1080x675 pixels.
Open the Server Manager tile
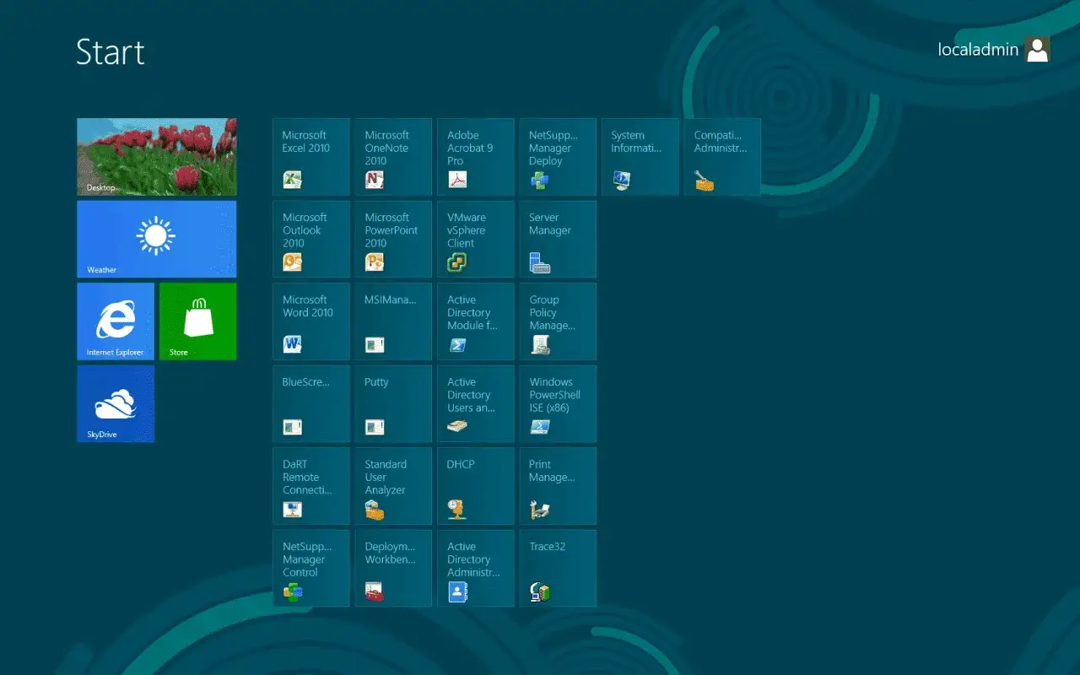point(558,239)
